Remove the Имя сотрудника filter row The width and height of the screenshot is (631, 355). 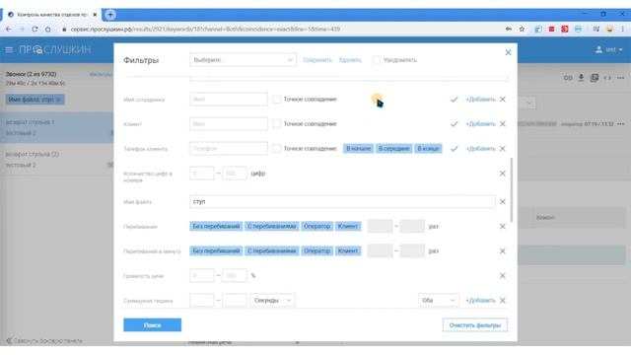pyautogui.click(x=503, y=100)
